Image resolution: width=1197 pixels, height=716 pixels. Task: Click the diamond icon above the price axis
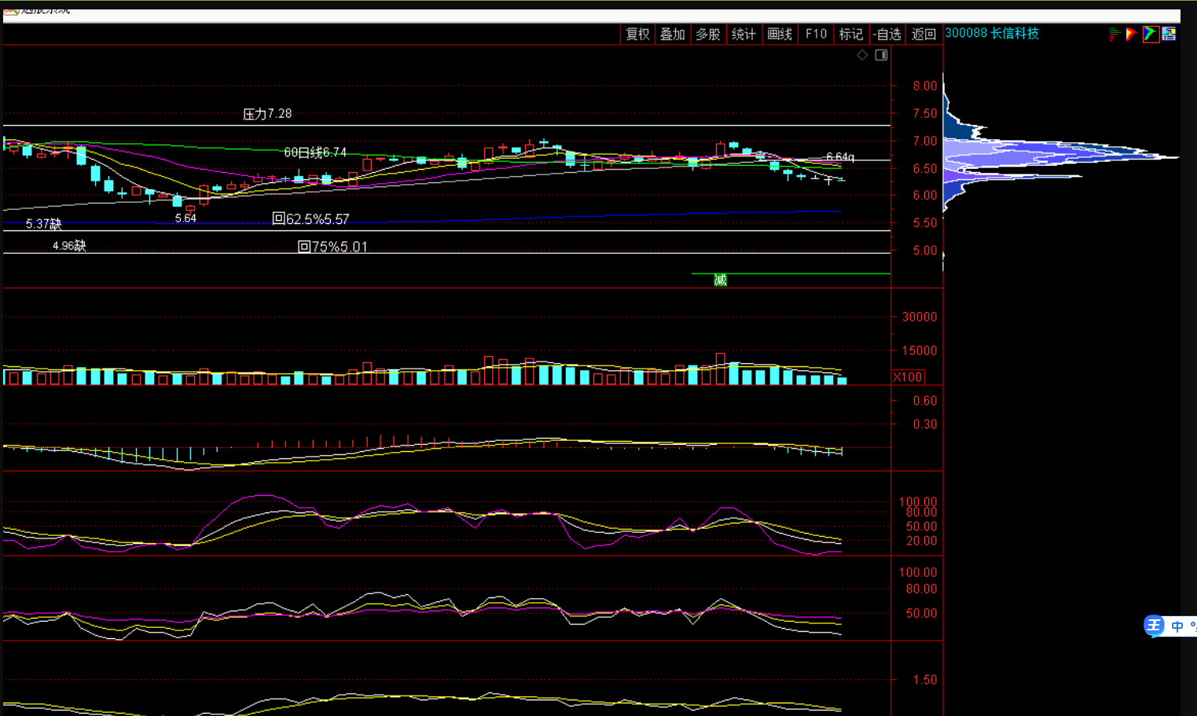862,55
